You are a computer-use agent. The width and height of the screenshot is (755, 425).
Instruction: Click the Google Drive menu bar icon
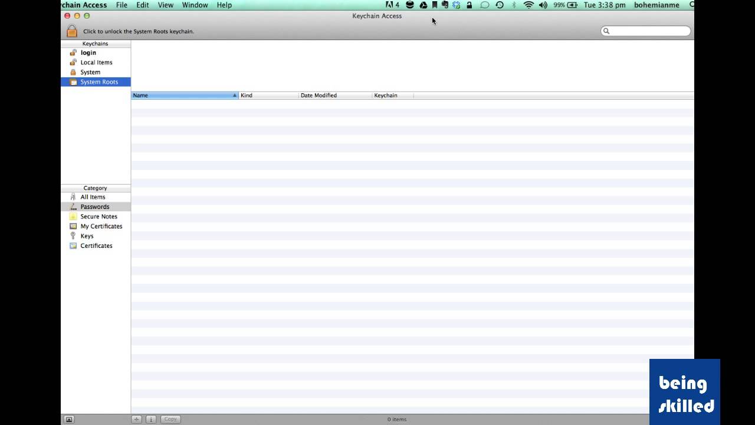coord(423,5)
